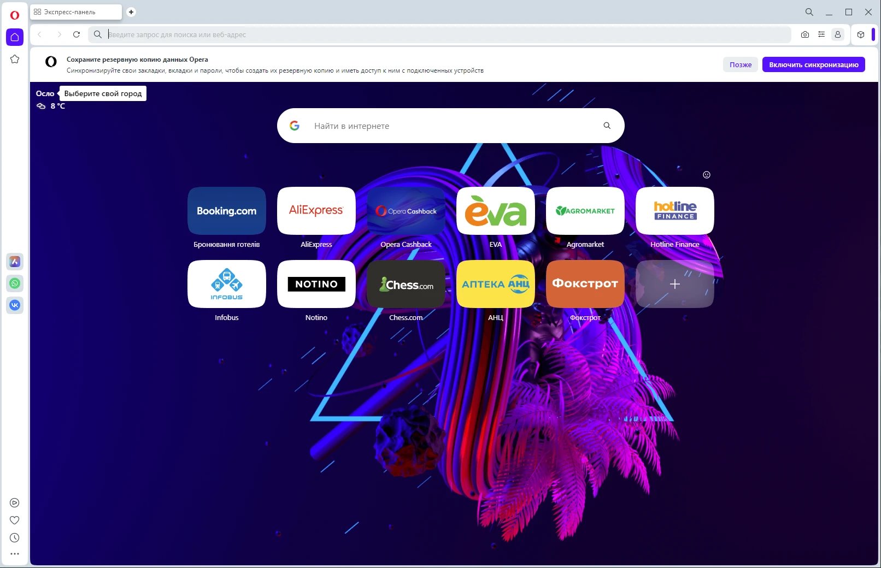This screenshot has height=568, width=881.
Task: Open the Booking.com speed dial tile
Action: click(x=227, y=211)
